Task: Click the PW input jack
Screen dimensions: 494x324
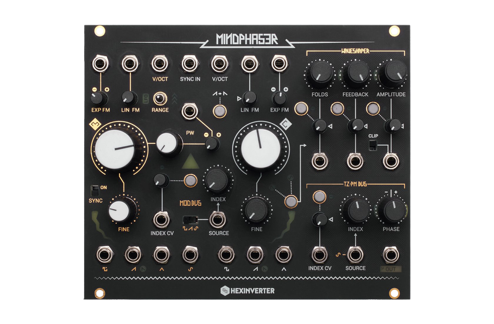Action: coord(189,112)
